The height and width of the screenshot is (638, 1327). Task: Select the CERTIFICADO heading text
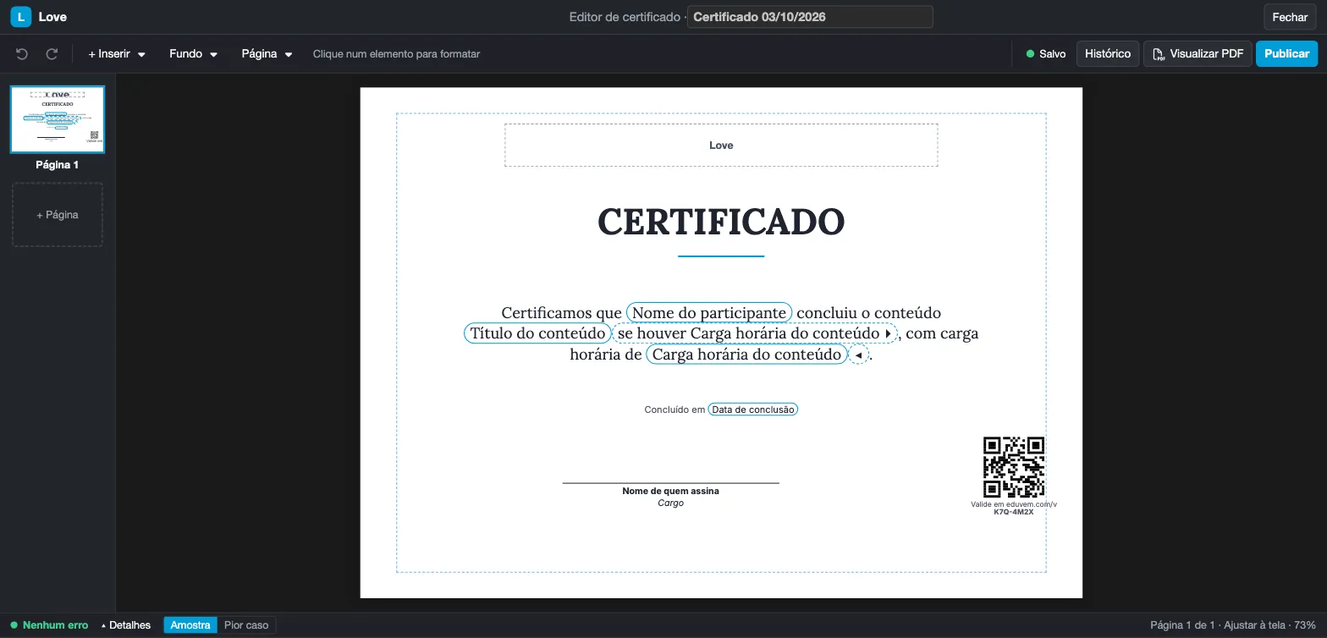coord(721,223)
